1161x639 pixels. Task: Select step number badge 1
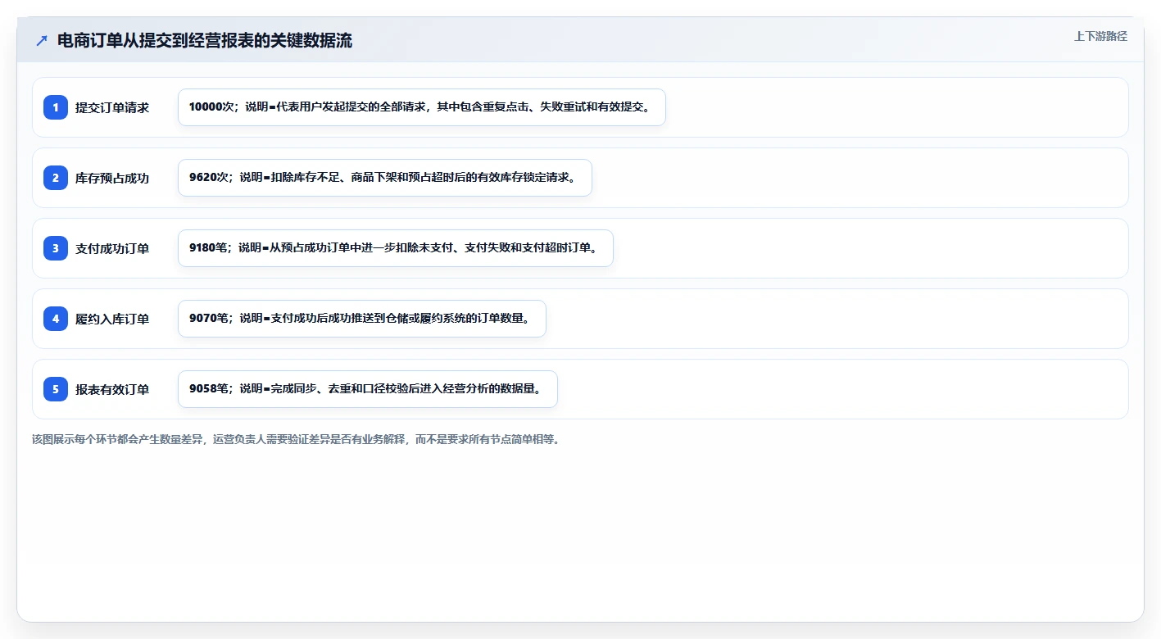[x=56, y=107]
